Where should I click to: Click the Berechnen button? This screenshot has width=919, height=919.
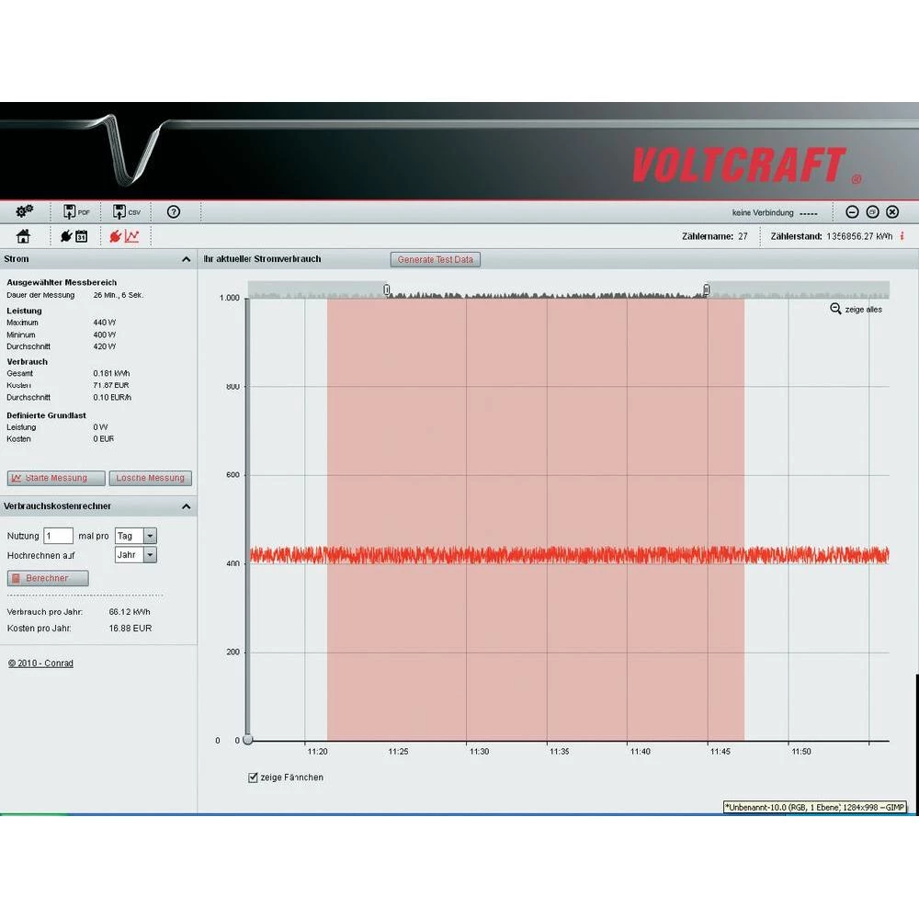click(x=49, y=578)
